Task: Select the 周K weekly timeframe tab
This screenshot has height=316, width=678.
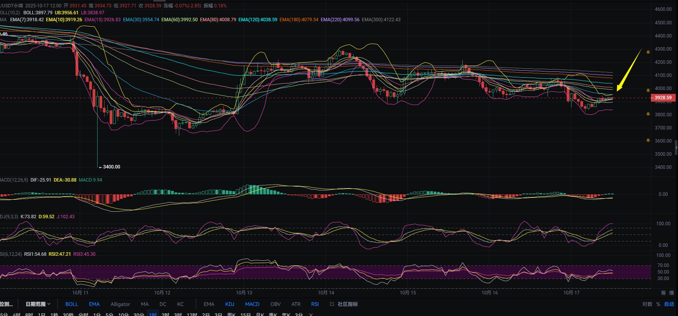Action: [232, 314]
